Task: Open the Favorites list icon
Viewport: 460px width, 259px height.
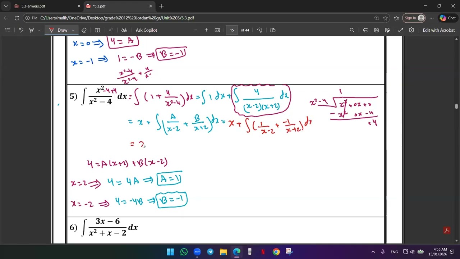Action: tap(396, 18)
